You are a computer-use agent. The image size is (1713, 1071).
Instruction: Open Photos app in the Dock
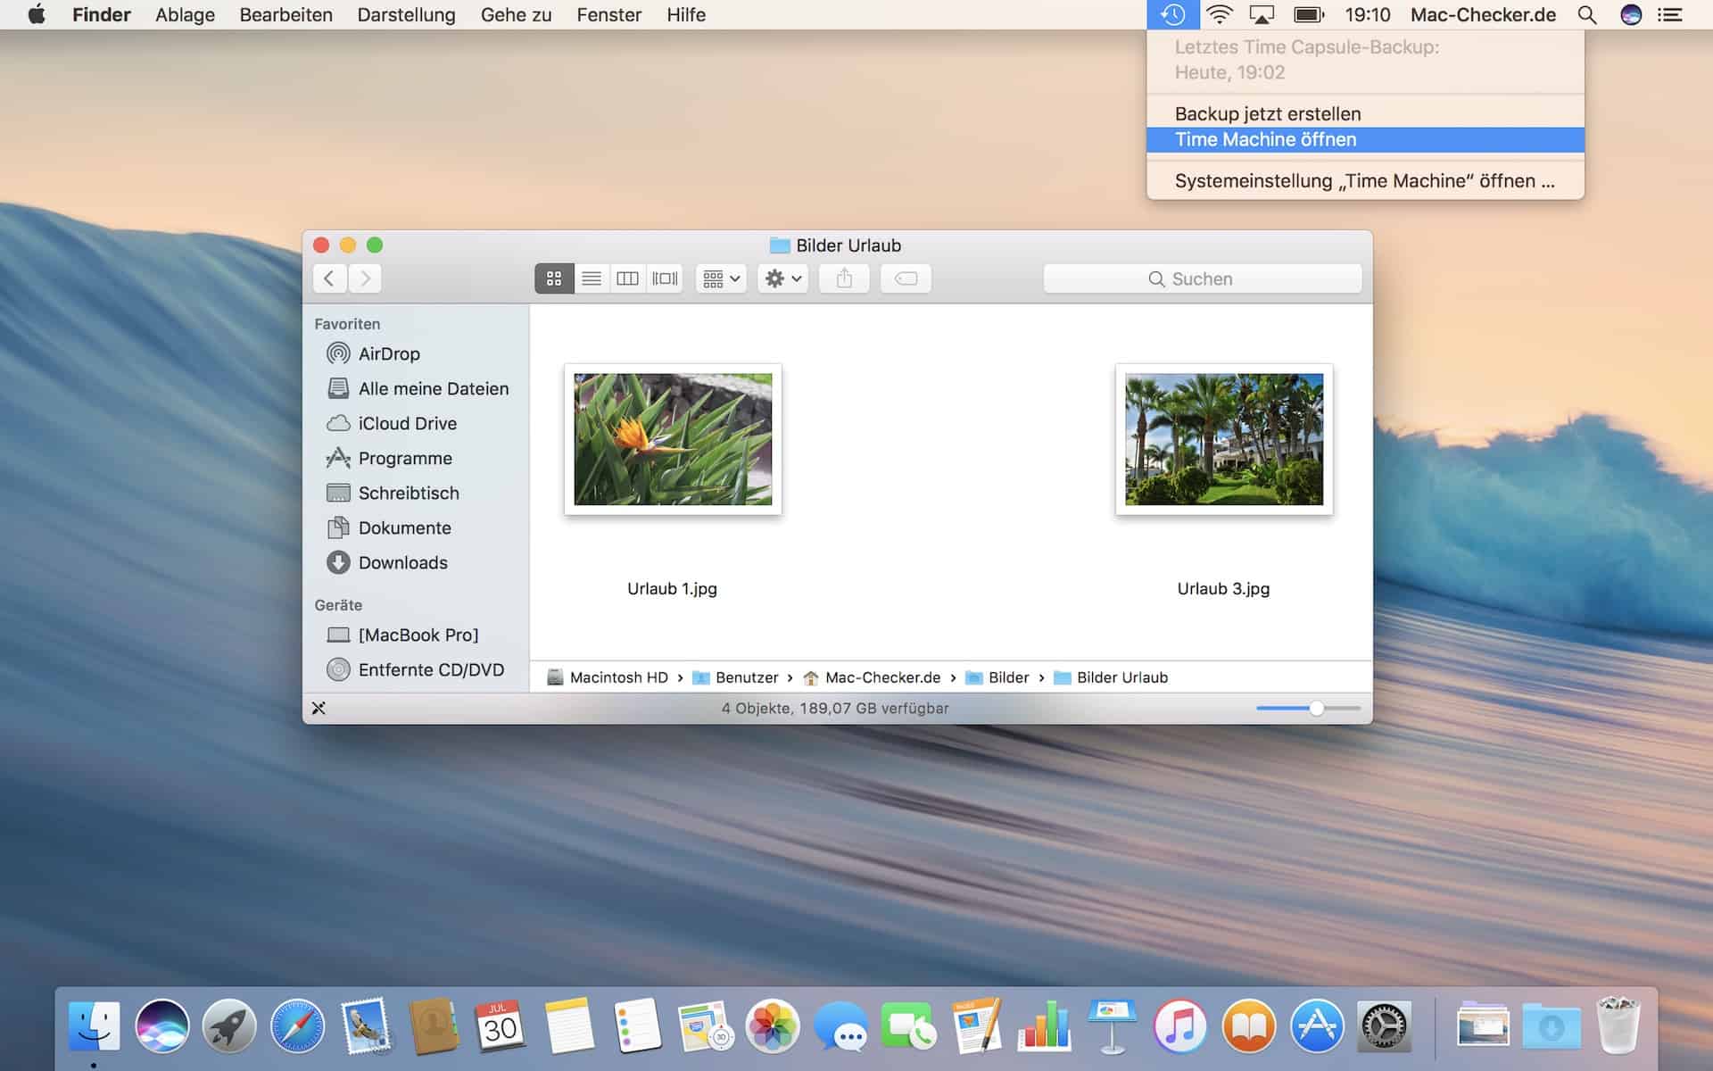coord(773,1026)
